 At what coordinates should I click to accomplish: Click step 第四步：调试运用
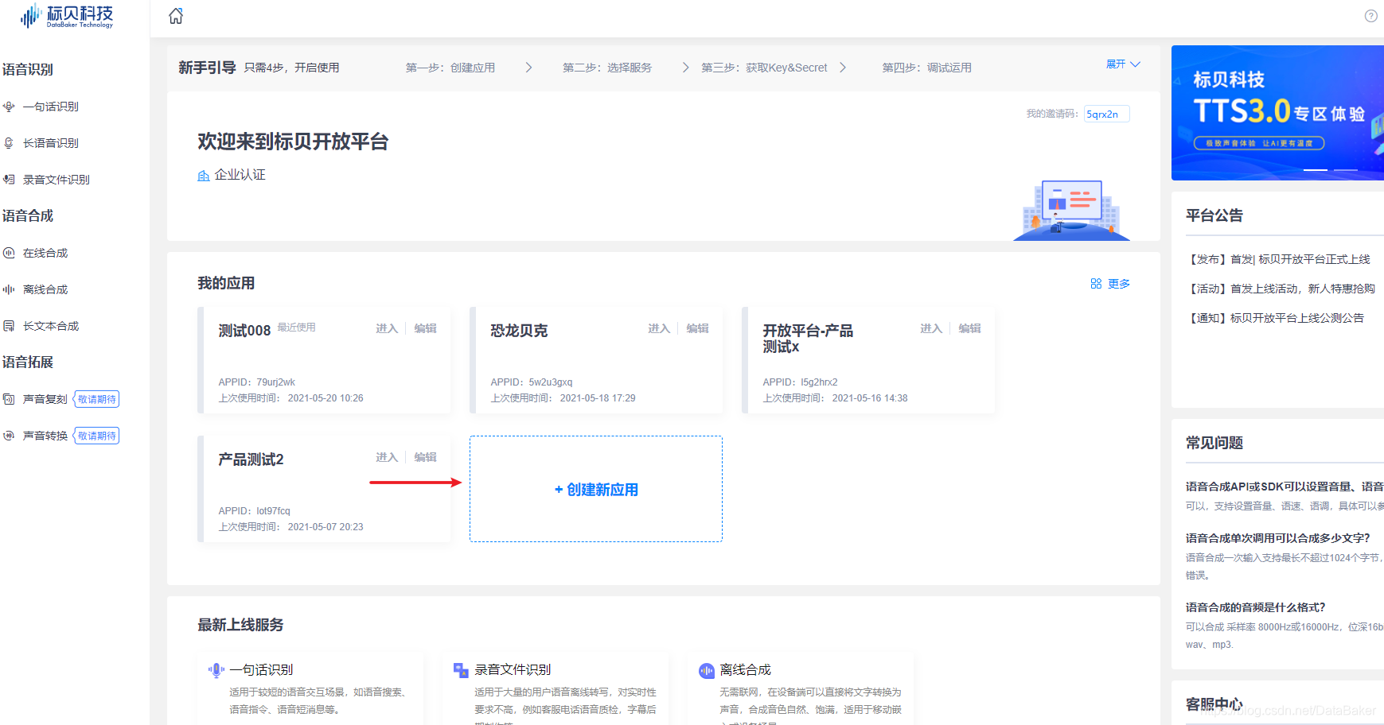pos(926,68)
